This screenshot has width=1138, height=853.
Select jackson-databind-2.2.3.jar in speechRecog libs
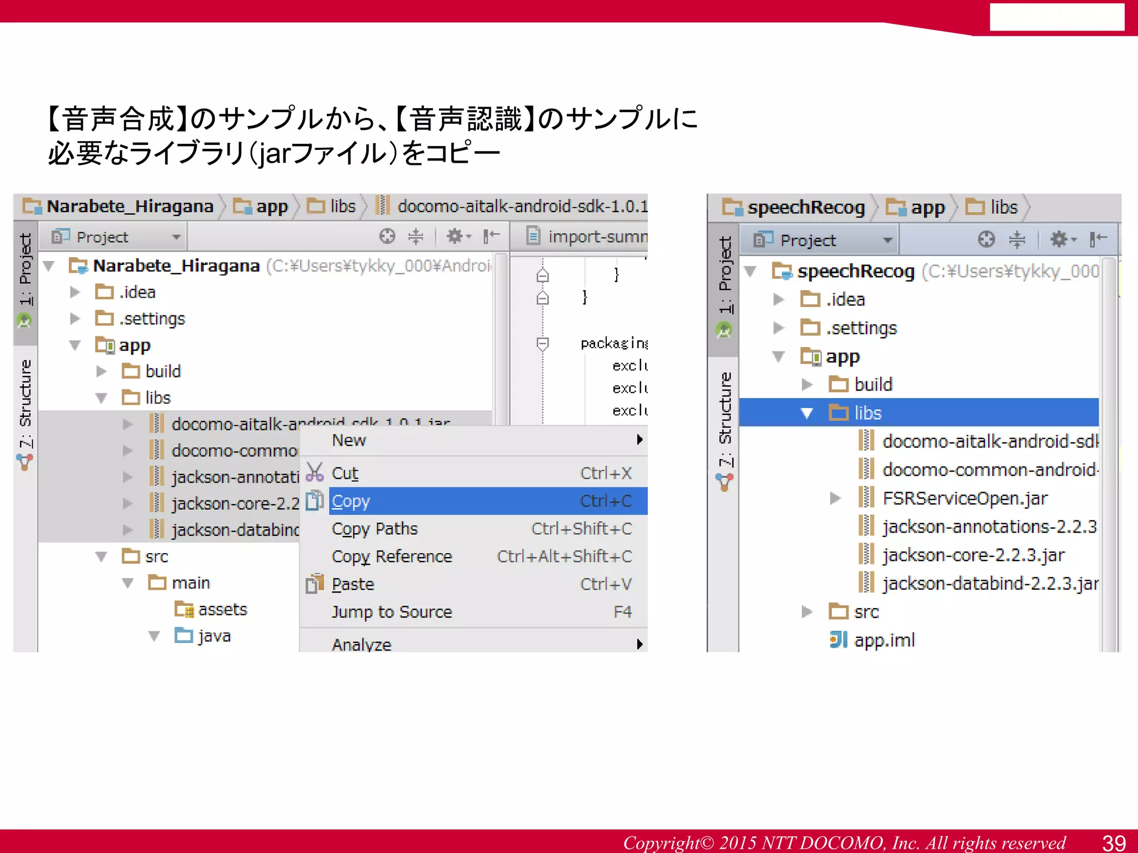point(979,583)
